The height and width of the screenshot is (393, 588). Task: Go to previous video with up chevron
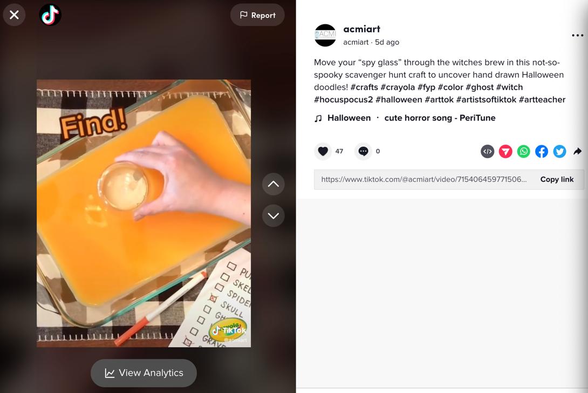click(274, 184)
